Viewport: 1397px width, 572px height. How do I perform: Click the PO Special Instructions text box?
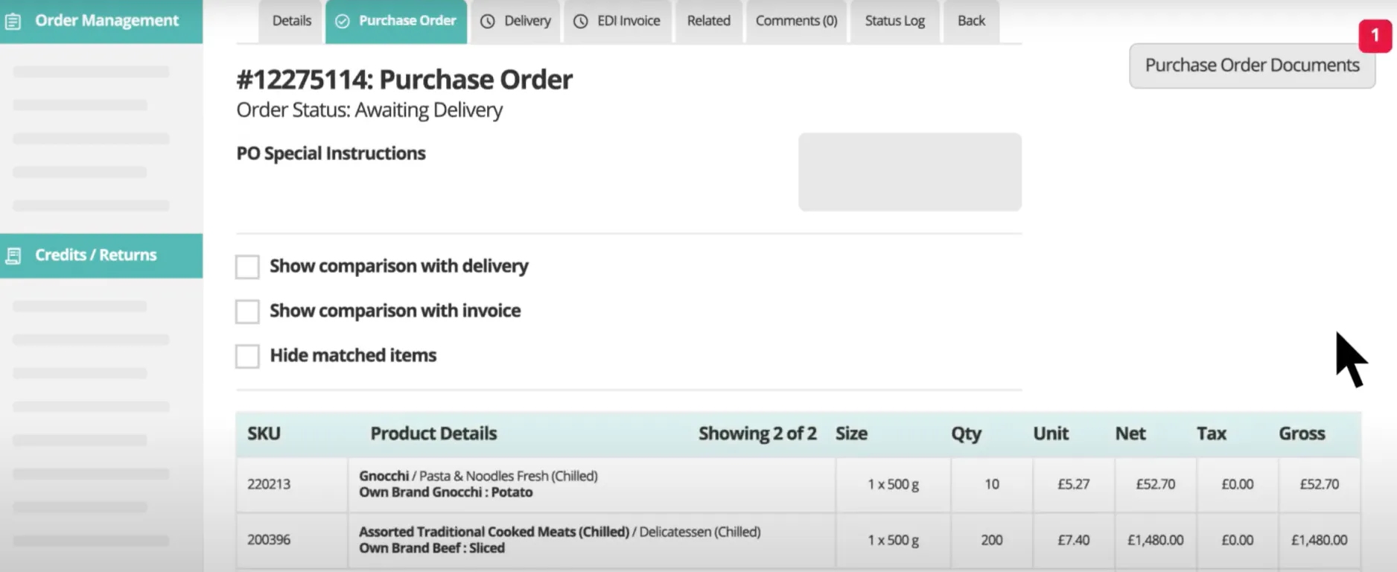point(910,172)
